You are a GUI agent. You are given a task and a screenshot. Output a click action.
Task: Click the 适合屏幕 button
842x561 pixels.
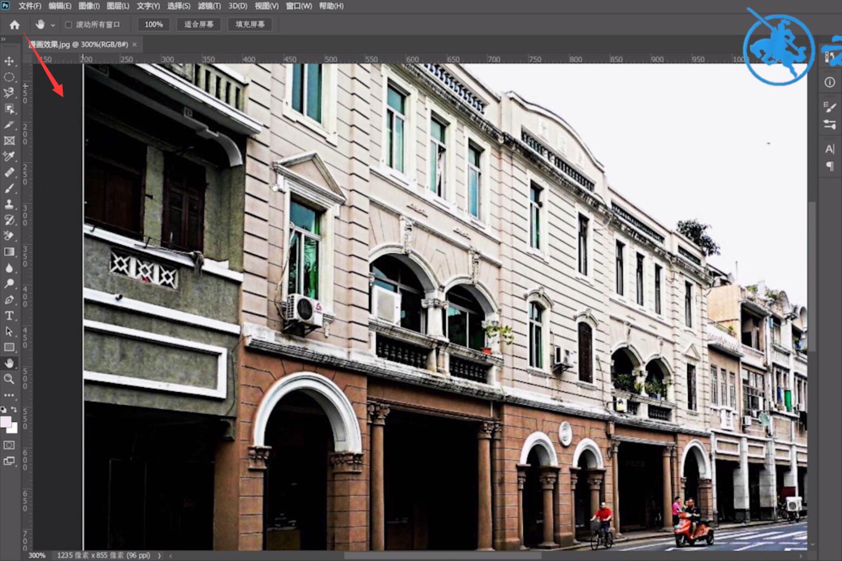coord(199,24)
